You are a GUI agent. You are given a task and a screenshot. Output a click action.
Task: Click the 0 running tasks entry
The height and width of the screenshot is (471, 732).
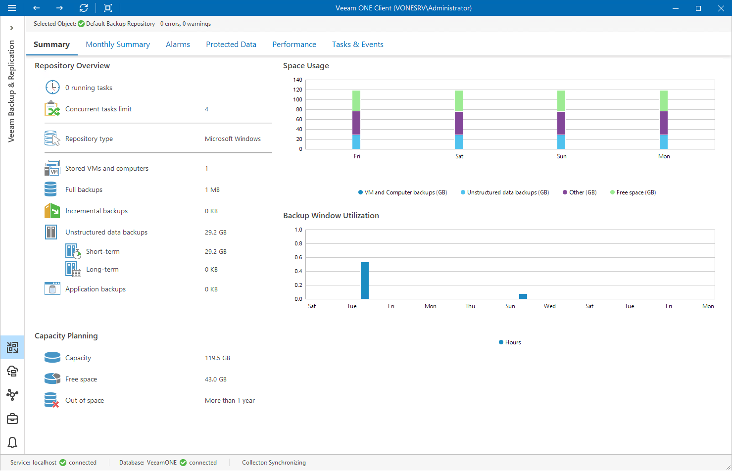(89, 87)
